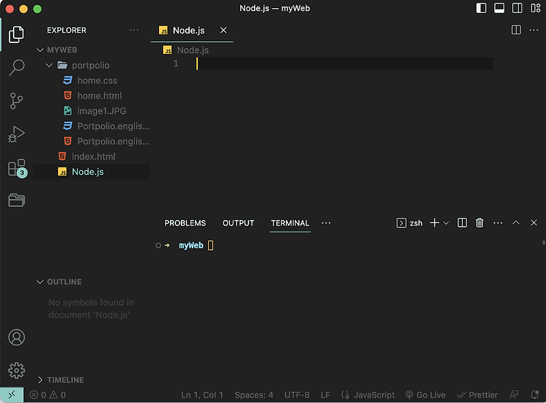Collapse the portpolio folder
Screen dimensions: 546x403
tap(48, 65)
